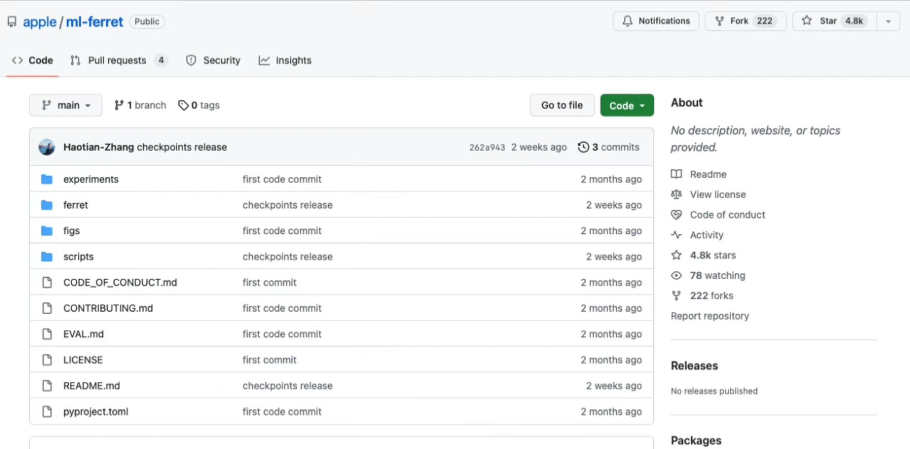View the 0 tags link
Screen dimensions: 910x449
(199, 105)
